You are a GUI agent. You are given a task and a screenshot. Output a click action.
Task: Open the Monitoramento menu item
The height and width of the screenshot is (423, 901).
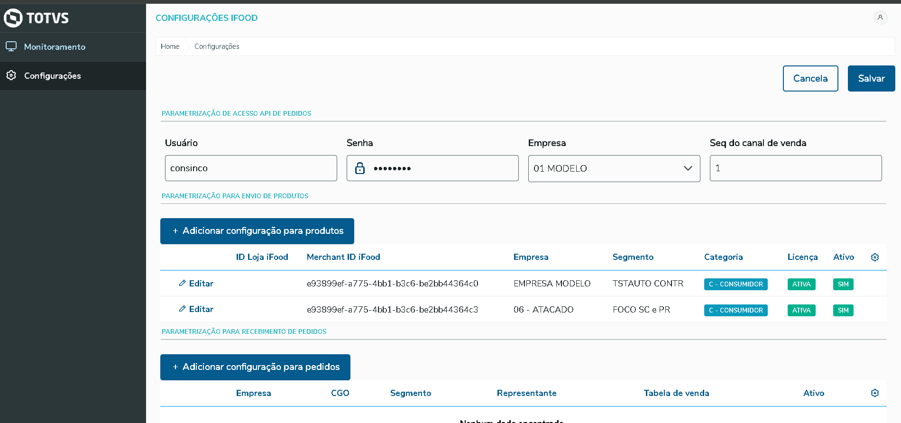tap(73, 47)
